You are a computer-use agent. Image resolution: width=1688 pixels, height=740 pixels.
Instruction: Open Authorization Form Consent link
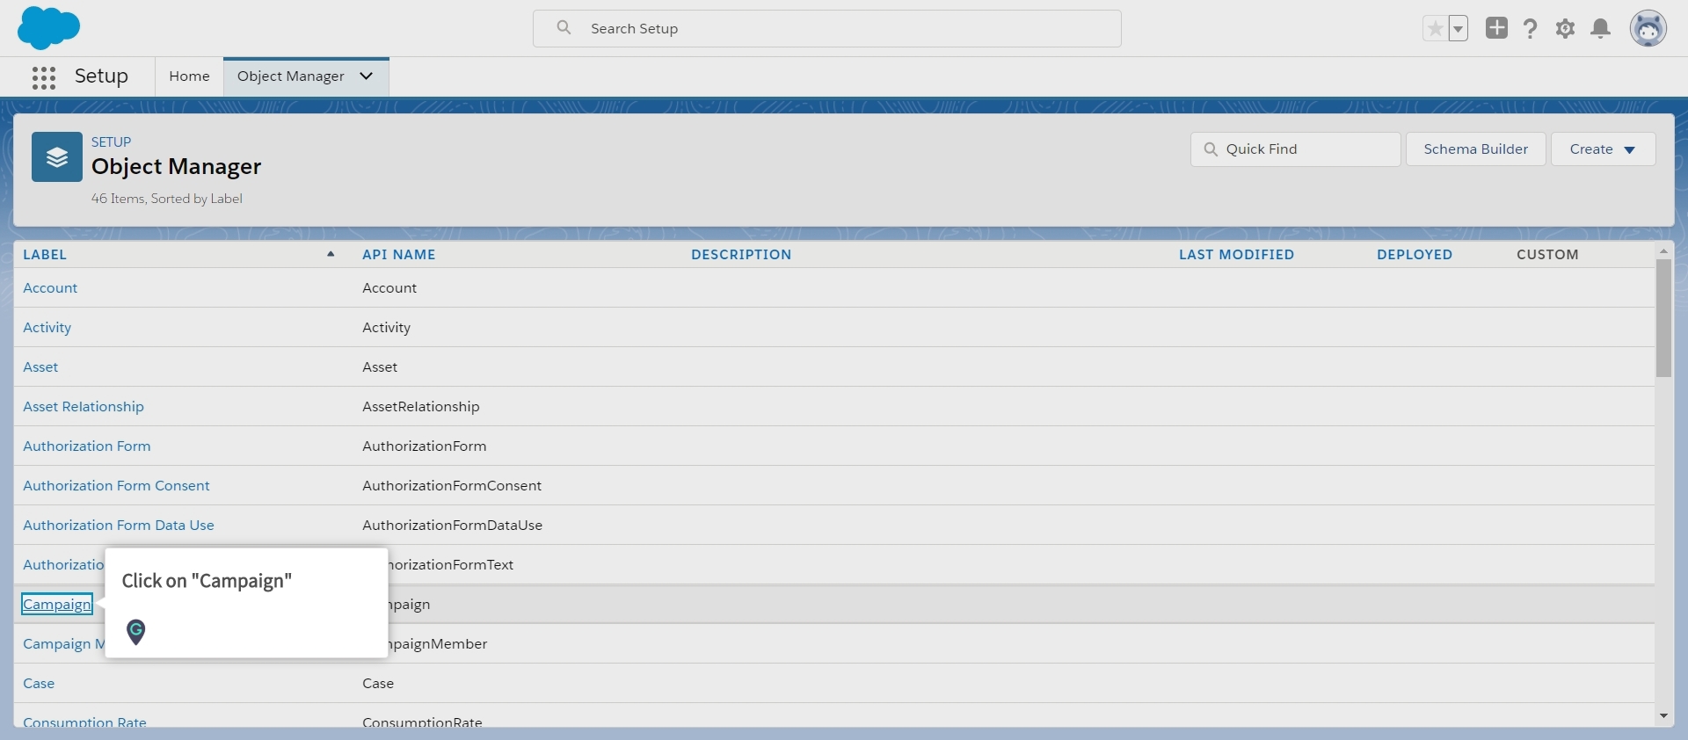coord(116,486)
